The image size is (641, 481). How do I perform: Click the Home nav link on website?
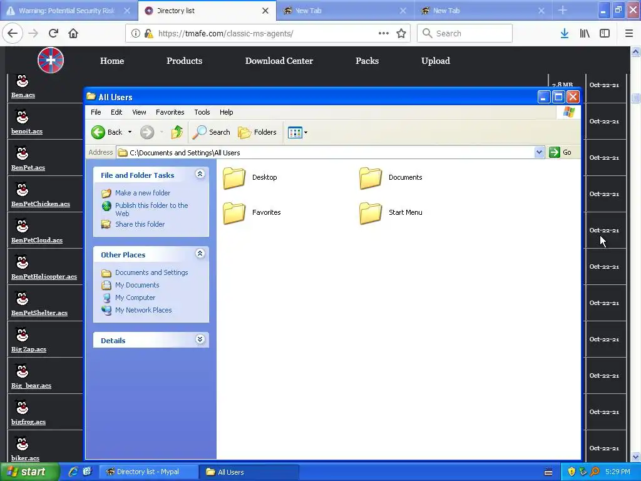point(112,61)
